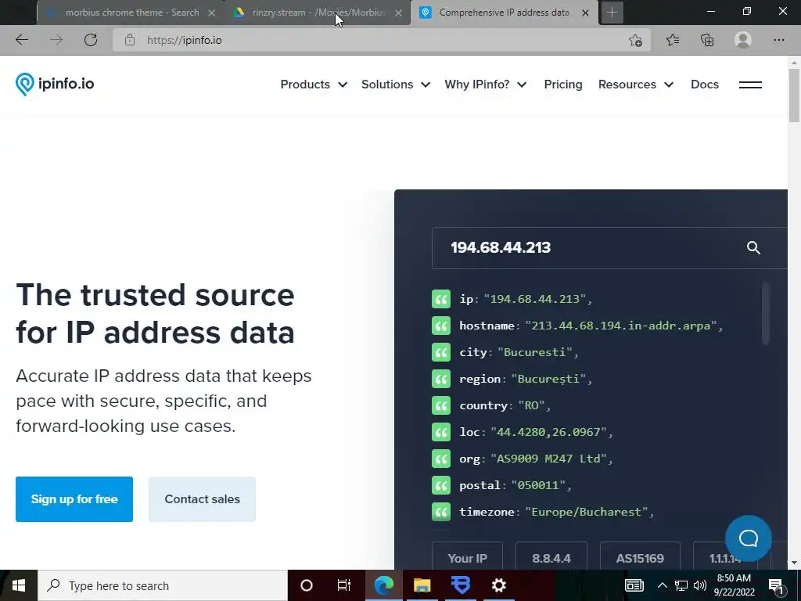Expand the Why IPinfo? dropdown
The height and width of the screenshot is (601, 801).
[x=485, y=85]
